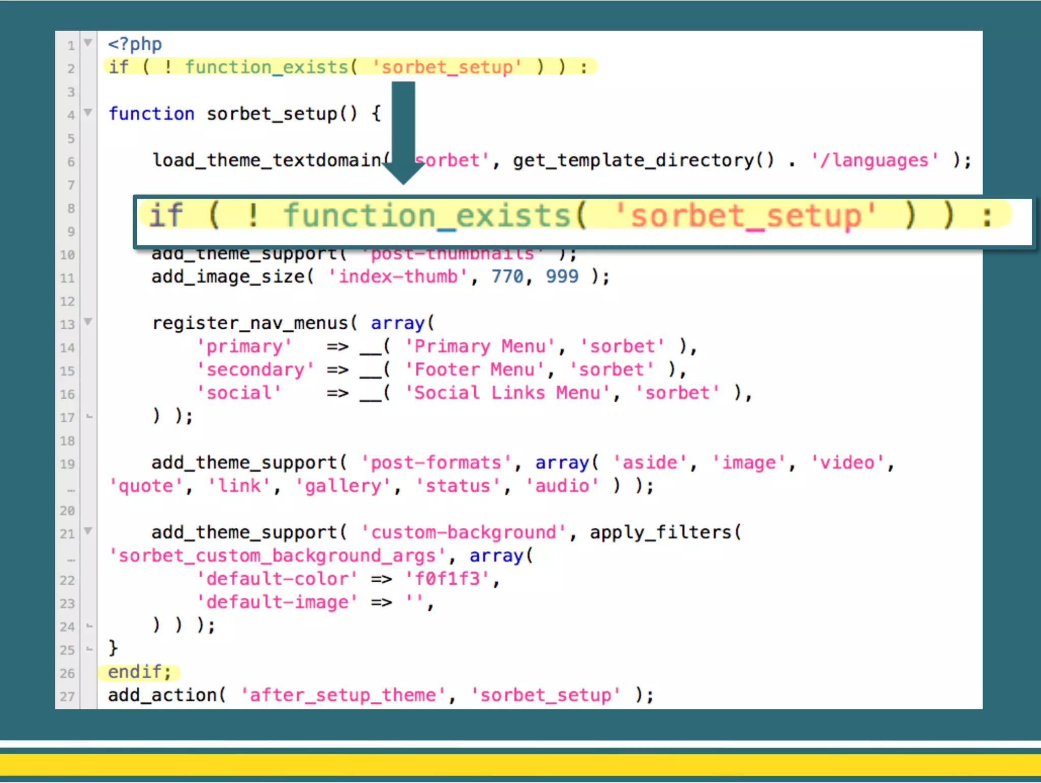Collapse the sorbet_setup function fold on line 4
This screenshot has width=1041, height=783.
tap(88, 112)
